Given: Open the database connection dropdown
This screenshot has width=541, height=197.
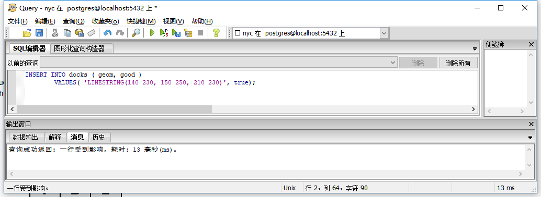Looking at the screenshot, I should pyautogui.click(x=384, y=33).
